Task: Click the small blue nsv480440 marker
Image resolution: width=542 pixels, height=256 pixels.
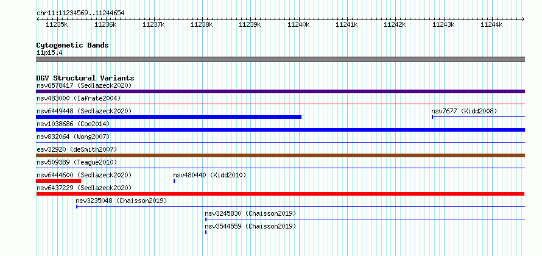Action: click(174, 181)
